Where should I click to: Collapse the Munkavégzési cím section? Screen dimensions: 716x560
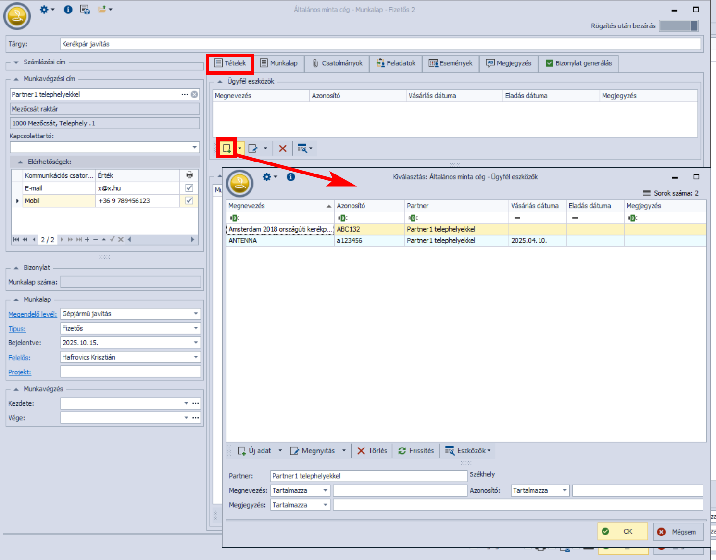(x=16, y=79)
